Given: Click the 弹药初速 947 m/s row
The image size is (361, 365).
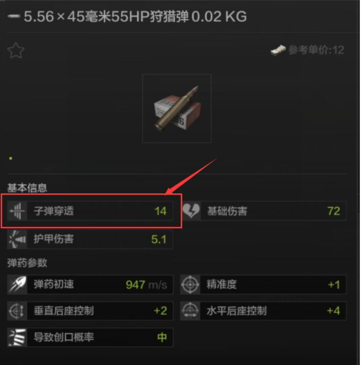Looking at the screenshot, I should pyautogui.click(x=90, y=285).
